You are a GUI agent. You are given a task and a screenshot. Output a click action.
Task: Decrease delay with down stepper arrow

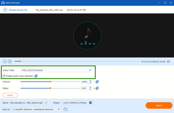pos(90,89)
